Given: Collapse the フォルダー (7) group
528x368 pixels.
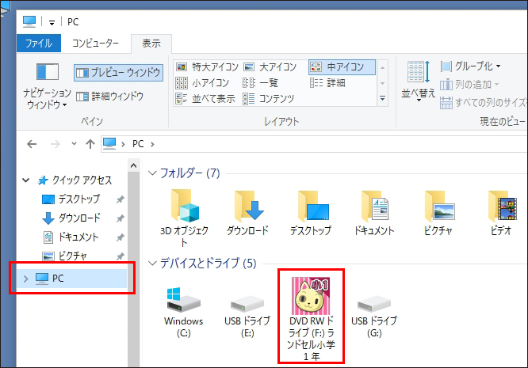Looking at the screenshot, I should (152, 173).
